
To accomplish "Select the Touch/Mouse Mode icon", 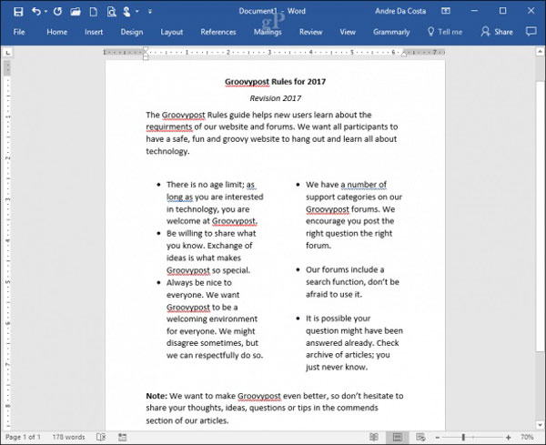I will 126,12.
